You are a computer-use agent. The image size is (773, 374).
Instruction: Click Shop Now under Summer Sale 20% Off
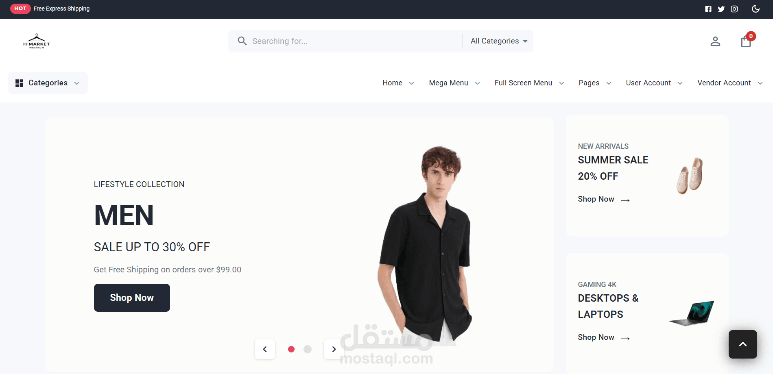(x=604, y=199)
